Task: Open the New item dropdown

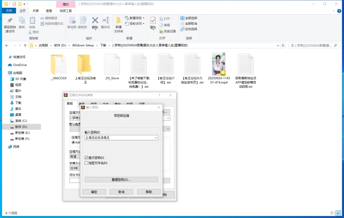Action: (135, 18)
